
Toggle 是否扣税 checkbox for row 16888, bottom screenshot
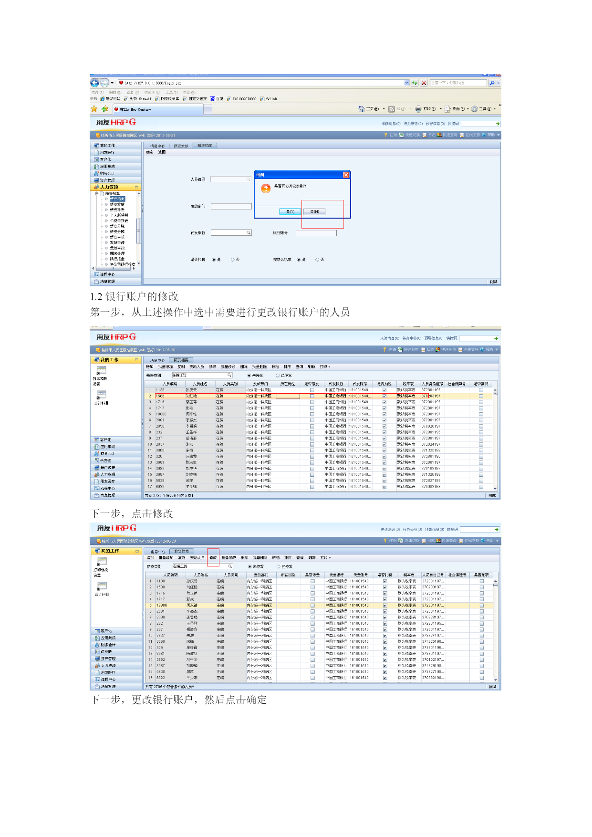[385, 606]
